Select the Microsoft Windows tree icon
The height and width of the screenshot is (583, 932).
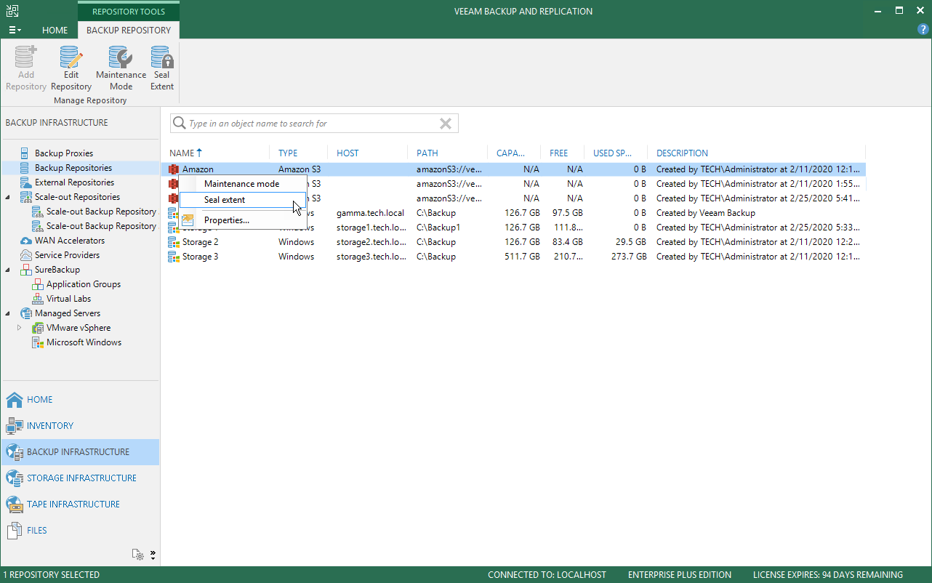[38, 342]
